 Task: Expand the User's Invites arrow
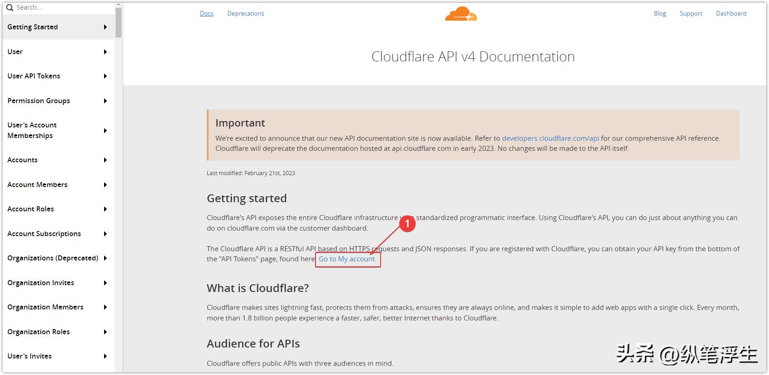105,356
